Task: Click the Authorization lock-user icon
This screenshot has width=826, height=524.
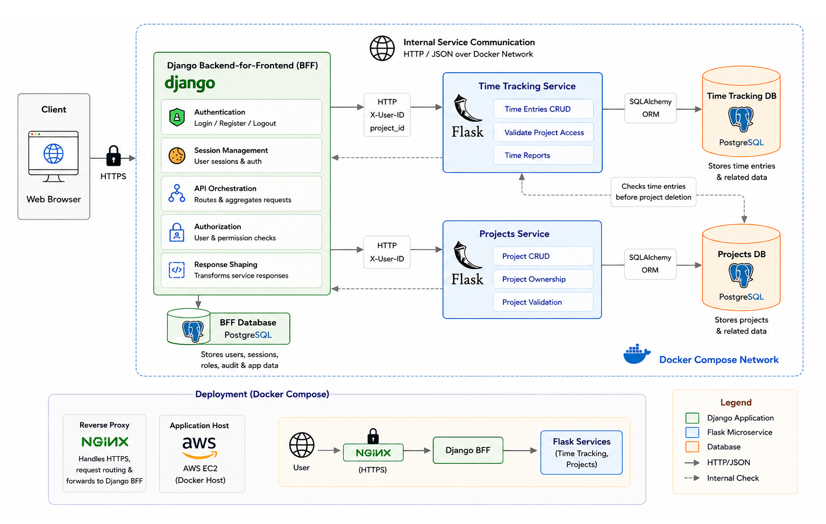Action: pos(177,232)
